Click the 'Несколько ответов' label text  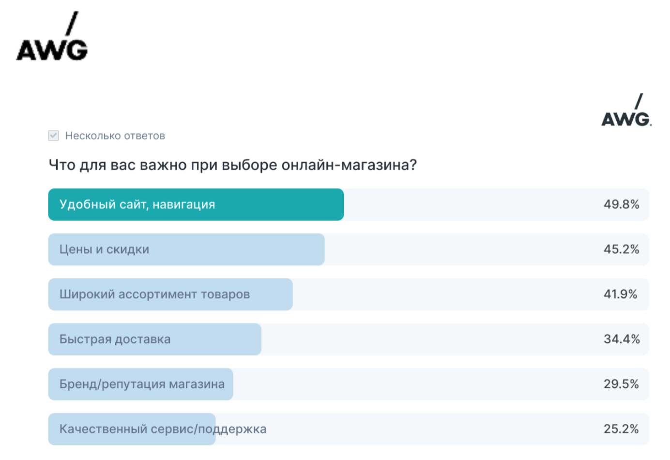tap(115, 136)
